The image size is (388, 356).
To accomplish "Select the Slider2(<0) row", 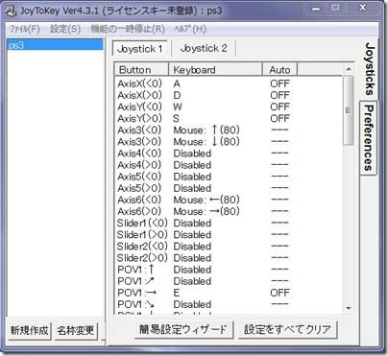I will (230, 247).
